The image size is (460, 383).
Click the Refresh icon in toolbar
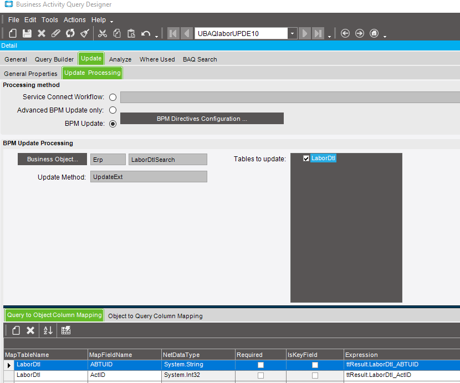[x=70, y=33]
